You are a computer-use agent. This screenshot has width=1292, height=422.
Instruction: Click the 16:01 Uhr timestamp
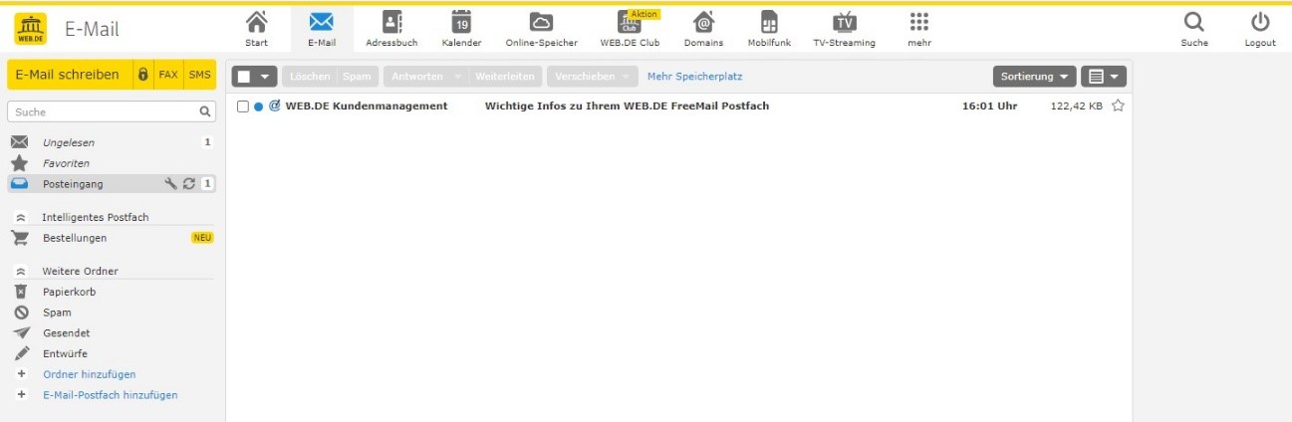tap(989, 106)
